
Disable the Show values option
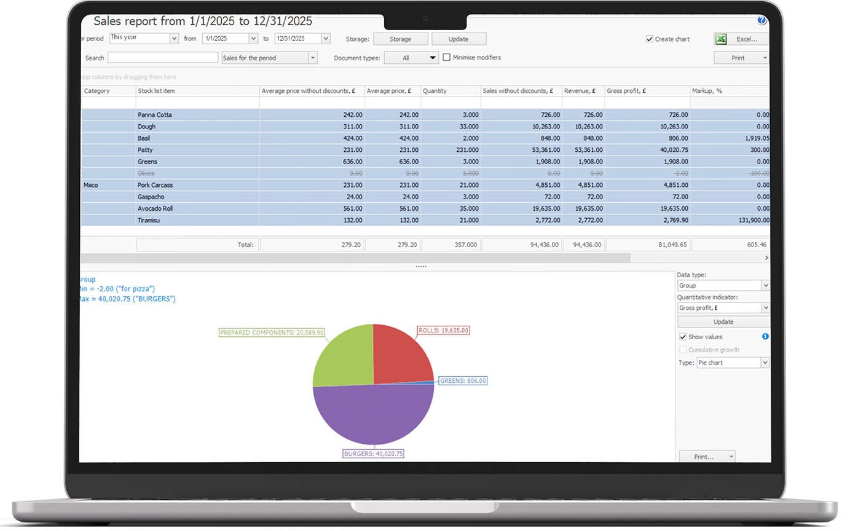(x=683, y=337)
